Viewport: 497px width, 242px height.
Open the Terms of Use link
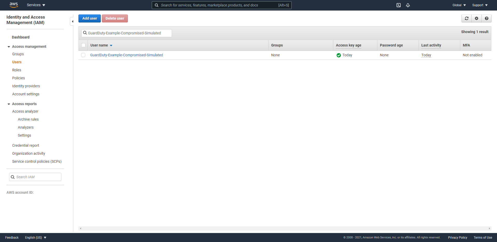click(483, 238)
